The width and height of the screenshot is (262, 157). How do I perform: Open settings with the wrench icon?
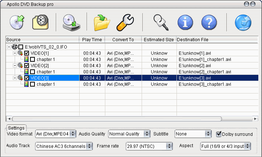[125, 22]
